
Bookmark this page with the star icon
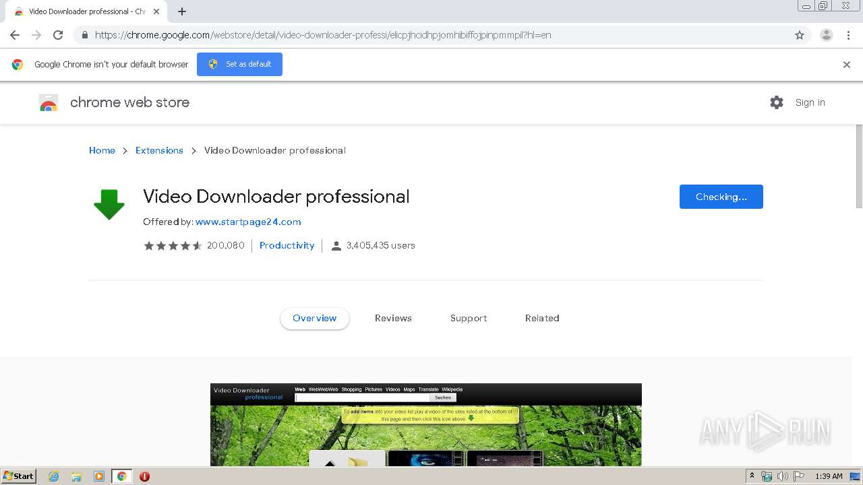click(800, 35)
